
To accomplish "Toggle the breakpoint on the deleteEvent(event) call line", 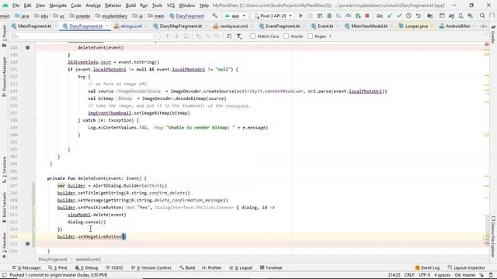I will click(x=28, y=47).
